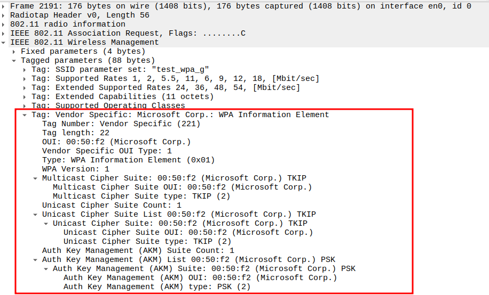The height and width of the screenshot is (295, 489).
Task: Expand the Radiotap Header v0 section
Action: (x=4, y=15)
